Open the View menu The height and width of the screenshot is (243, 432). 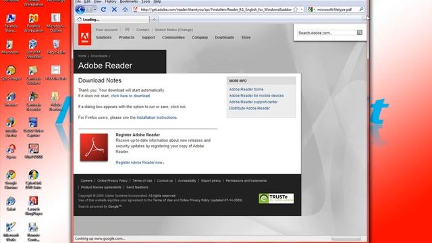(97, 1)
